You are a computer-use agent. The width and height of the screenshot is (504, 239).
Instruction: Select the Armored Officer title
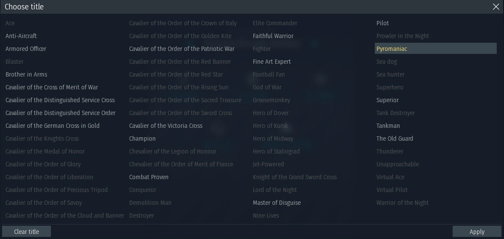click(x=26, y=49)
